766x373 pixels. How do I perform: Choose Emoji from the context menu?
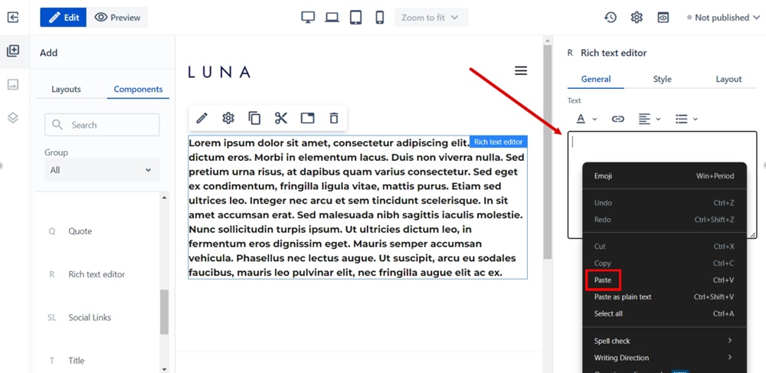[x=664, y=175]
